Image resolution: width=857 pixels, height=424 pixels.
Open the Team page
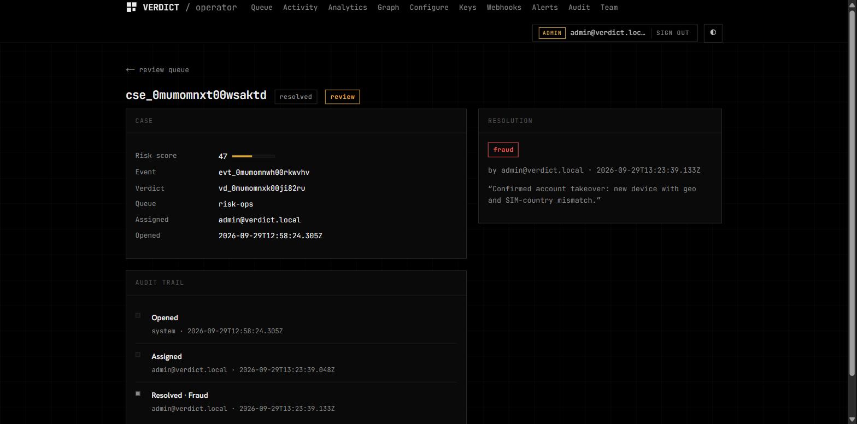609,8
